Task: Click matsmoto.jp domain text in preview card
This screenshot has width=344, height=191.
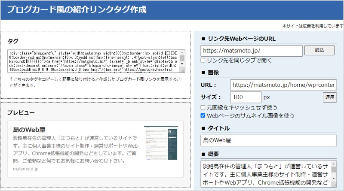Action: [26, 169]
